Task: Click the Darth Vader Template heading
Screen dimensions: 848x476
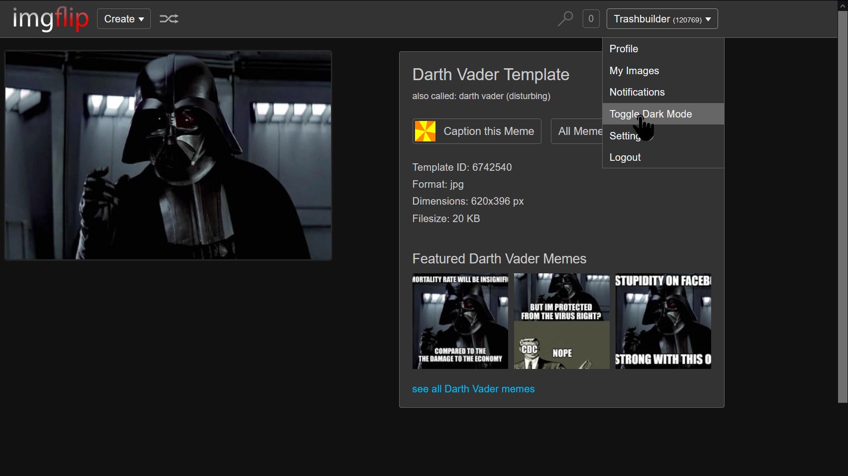Action: tap(491, 75)
